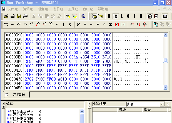Open the 文件(F) menu
Image resolution: width=172 pixels, height=123 pixels.
point(13,9)
